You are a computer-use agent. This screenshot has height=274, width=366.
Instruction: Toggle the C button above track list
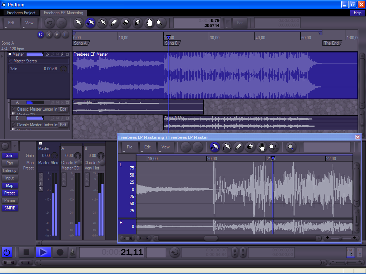pyautogui.click(x=40, y=35)
